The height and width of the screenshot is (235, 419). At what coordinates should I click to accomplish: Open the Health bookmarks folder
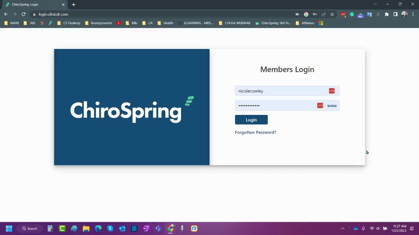[x=165, y=23]
